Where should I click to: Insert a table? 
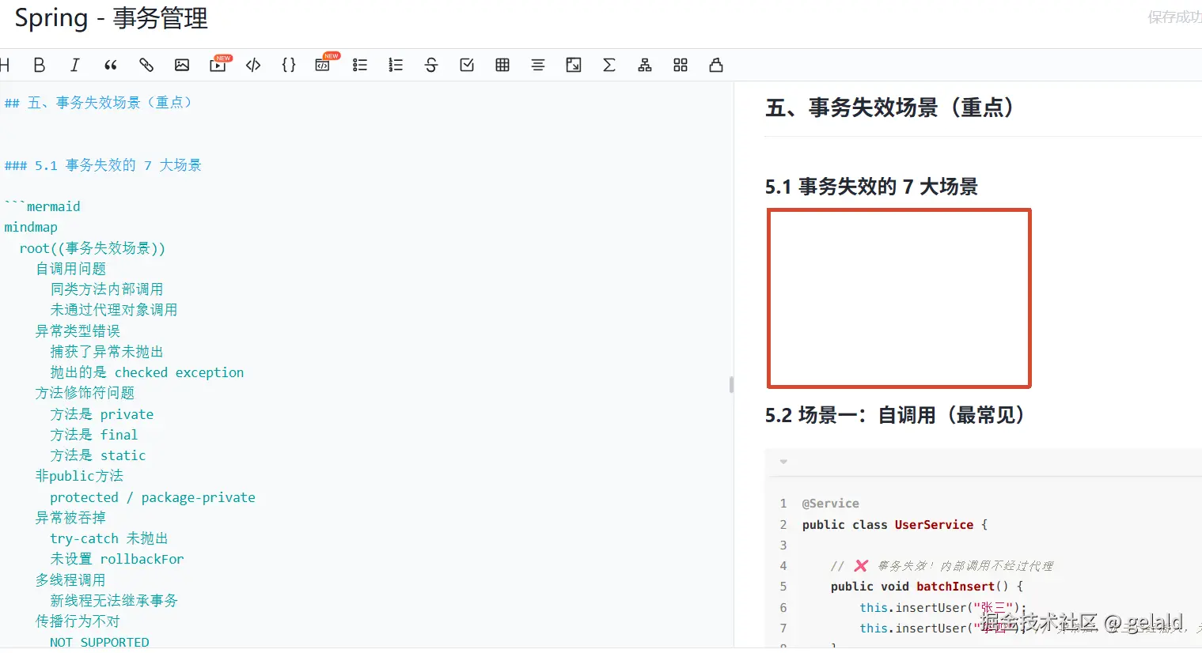pos(502,65)
